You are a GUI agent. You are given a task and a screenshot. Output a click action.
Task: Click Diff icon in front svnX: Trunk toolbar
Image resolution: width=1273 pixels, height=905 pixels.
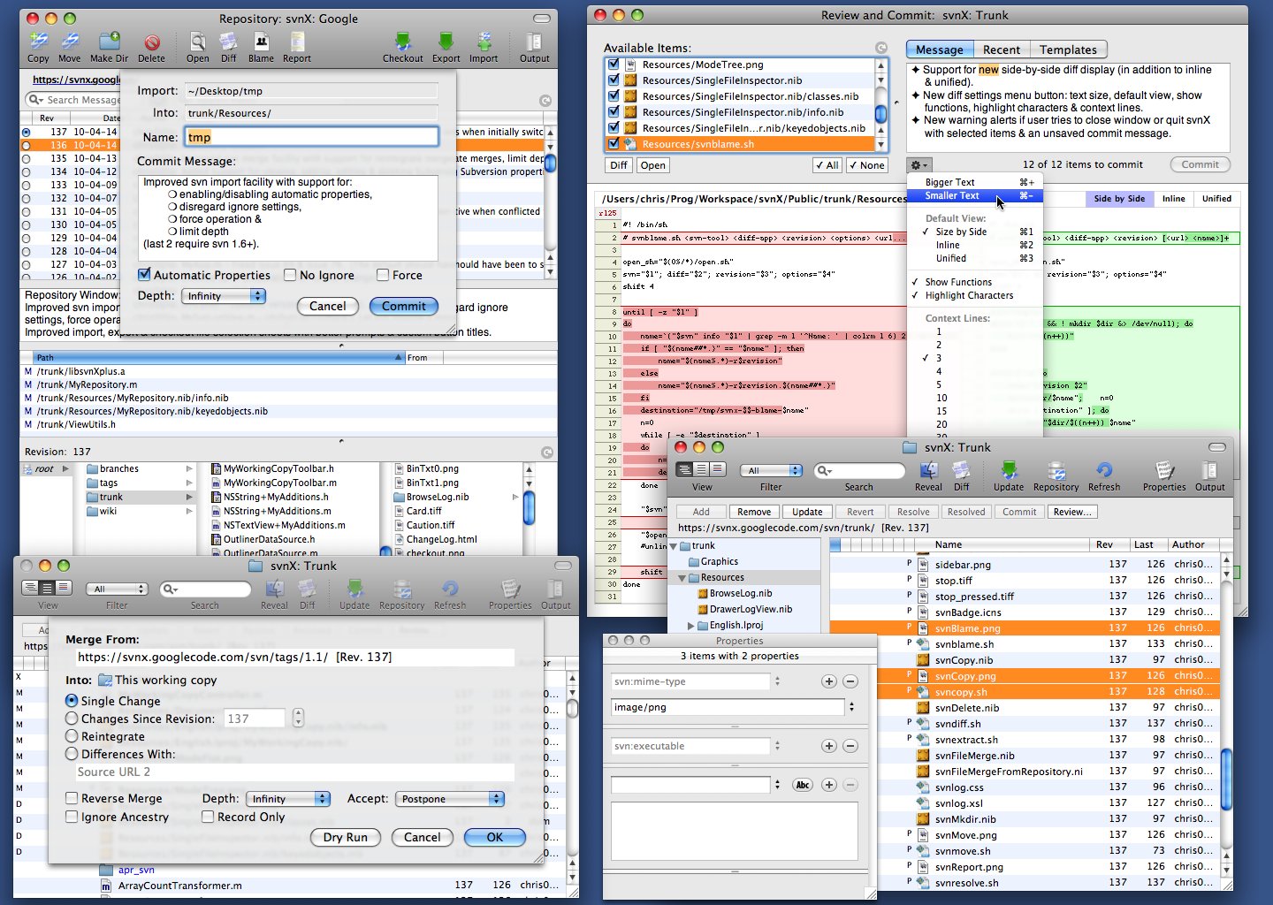coord(962,470)
